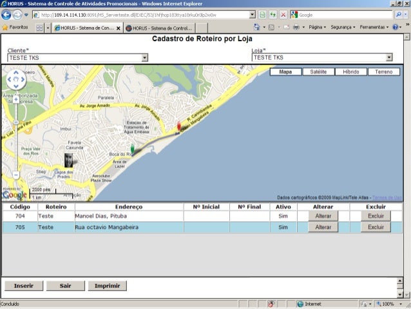411x309 pixels.
Task: Click Alterar for row 704
Action: click(x=323, y=216)
